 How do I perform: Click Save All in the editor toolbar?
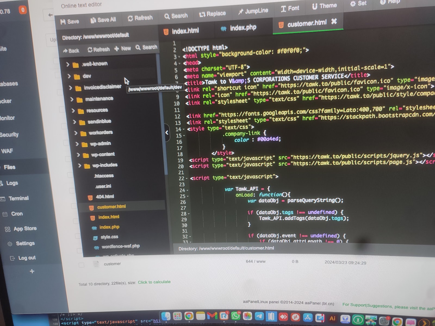(x=103, y=20)
